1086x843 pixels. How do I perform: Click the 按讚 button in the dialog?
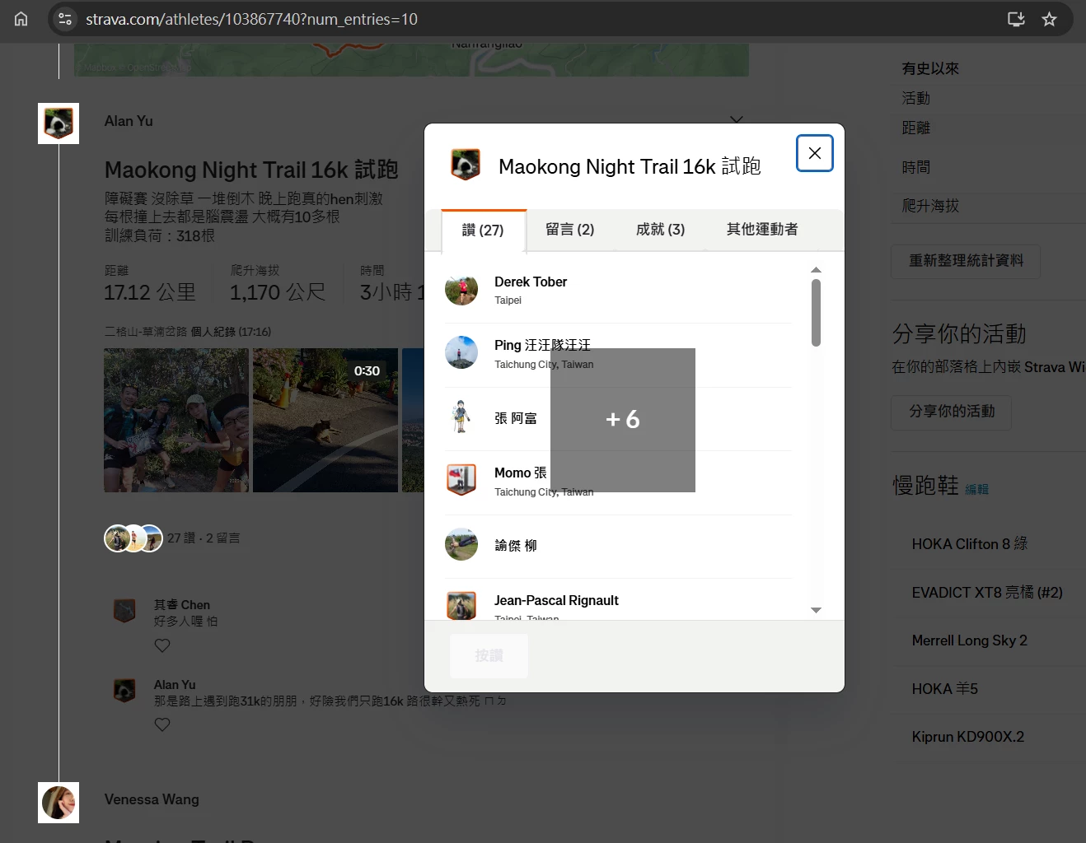click(x=489, y=655)
